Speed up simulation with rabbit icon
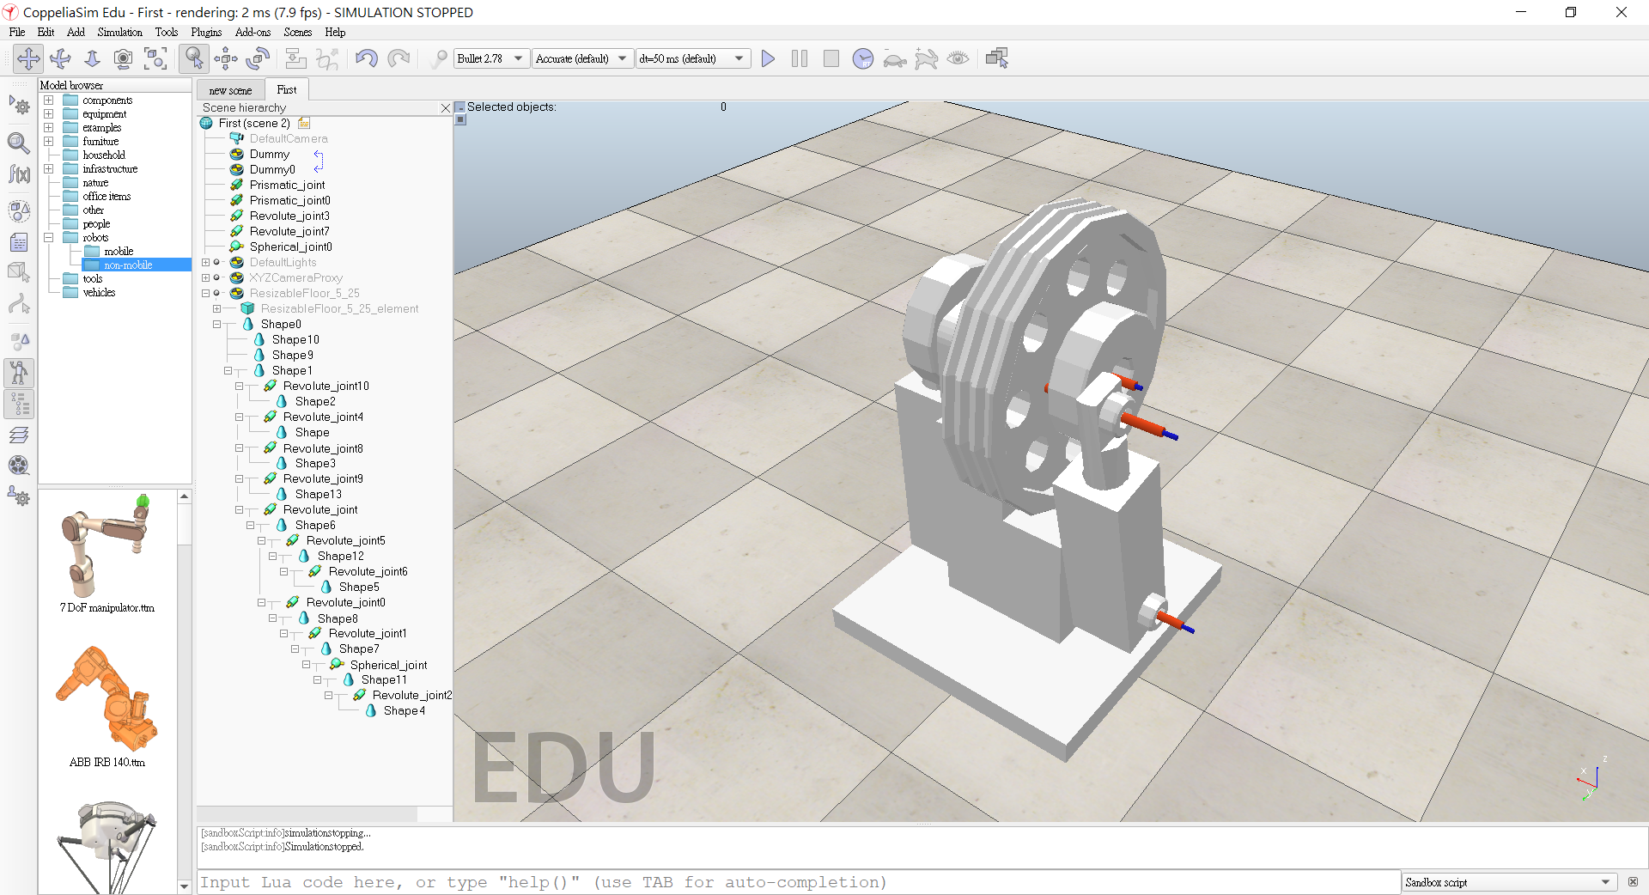The height and width of the screenshot is (895, 1649). tap(927, 58)
